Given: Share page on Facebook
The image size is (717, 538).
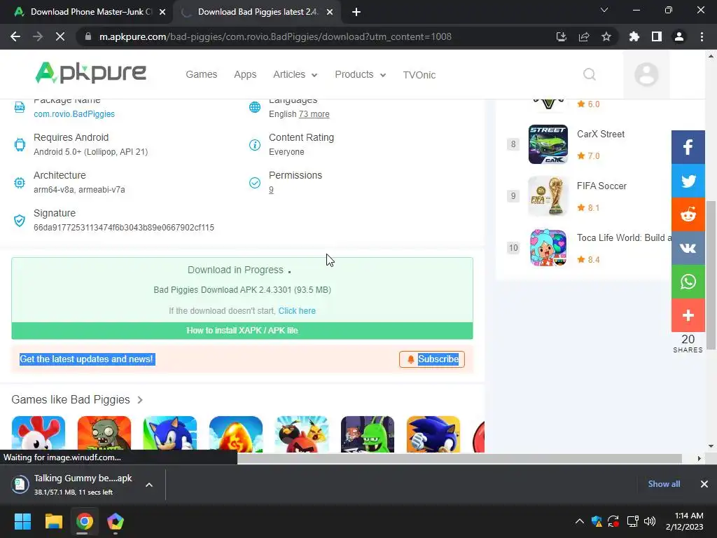Looking at the screenshot, I should [x=688, y=147].
